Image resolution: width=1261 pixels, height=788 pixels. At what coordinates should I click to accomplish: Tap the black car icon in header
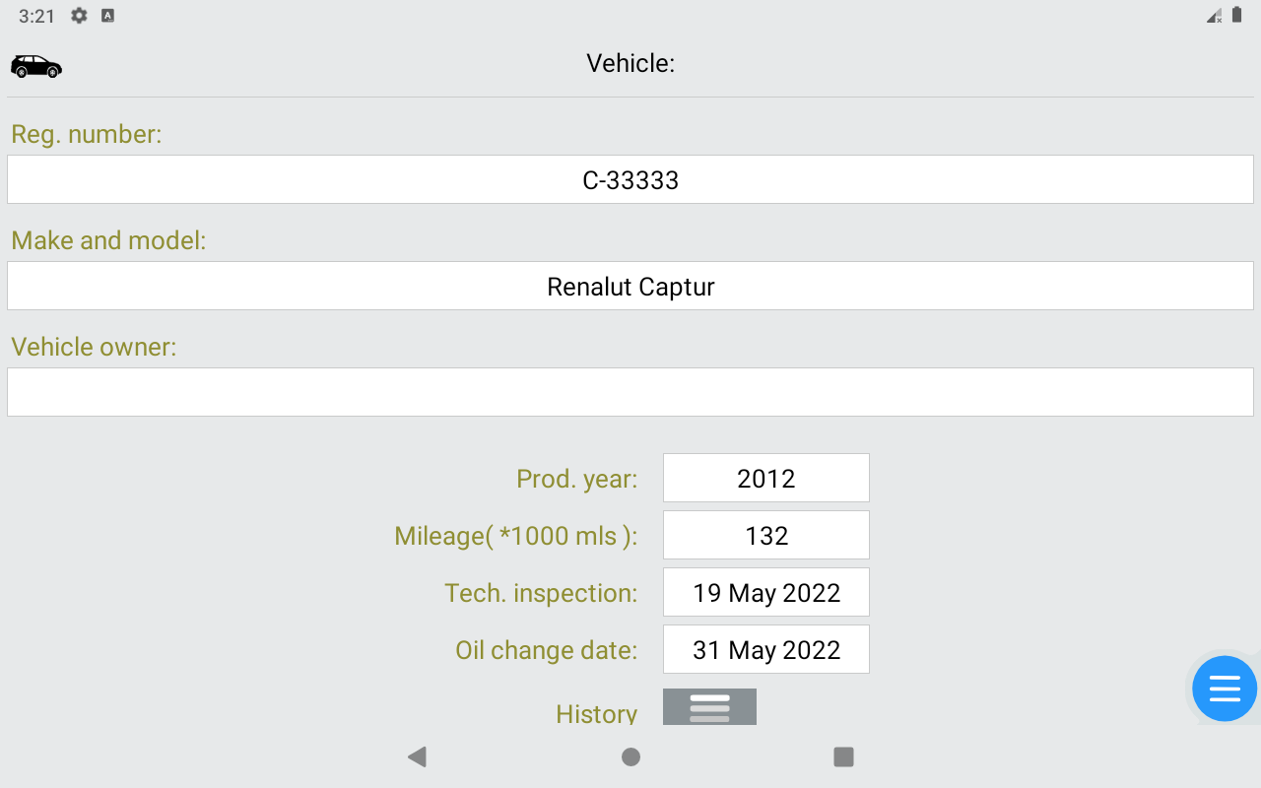point(36,66)
